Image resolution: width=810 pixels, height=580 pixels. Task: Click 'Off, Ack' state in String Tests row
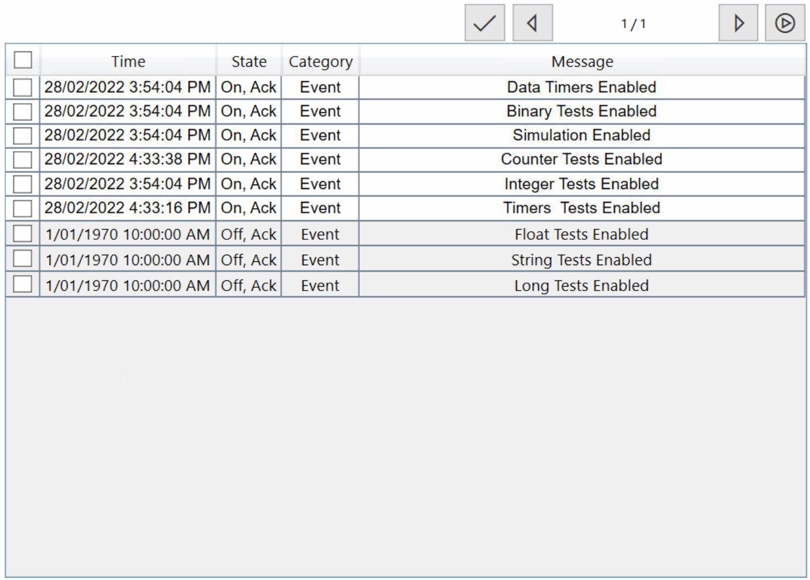pyautogui.click(x=248, y=260)
